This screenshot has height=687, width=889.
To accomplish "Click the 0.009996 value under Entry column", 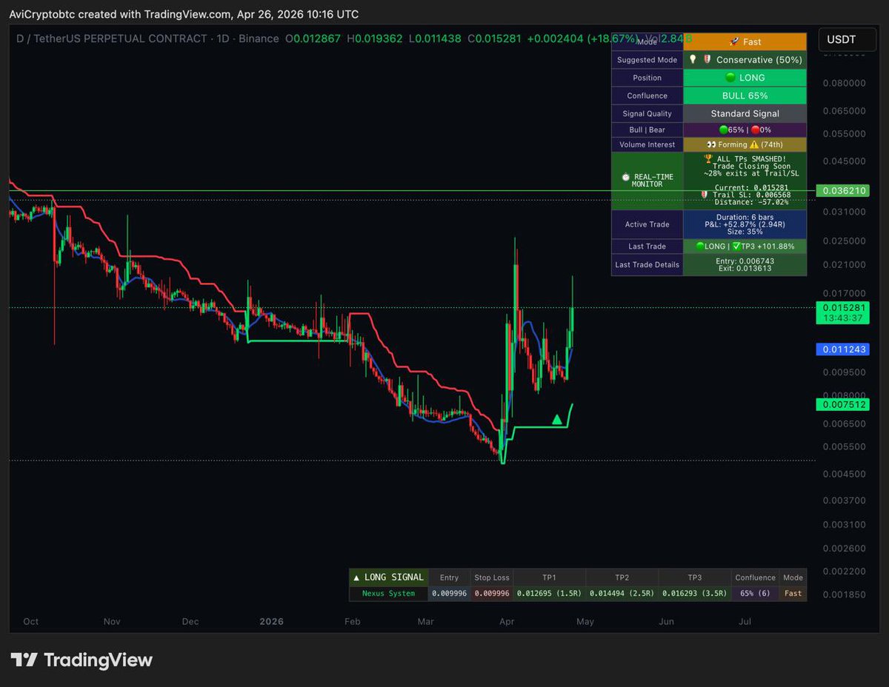I will click(449, 593).
